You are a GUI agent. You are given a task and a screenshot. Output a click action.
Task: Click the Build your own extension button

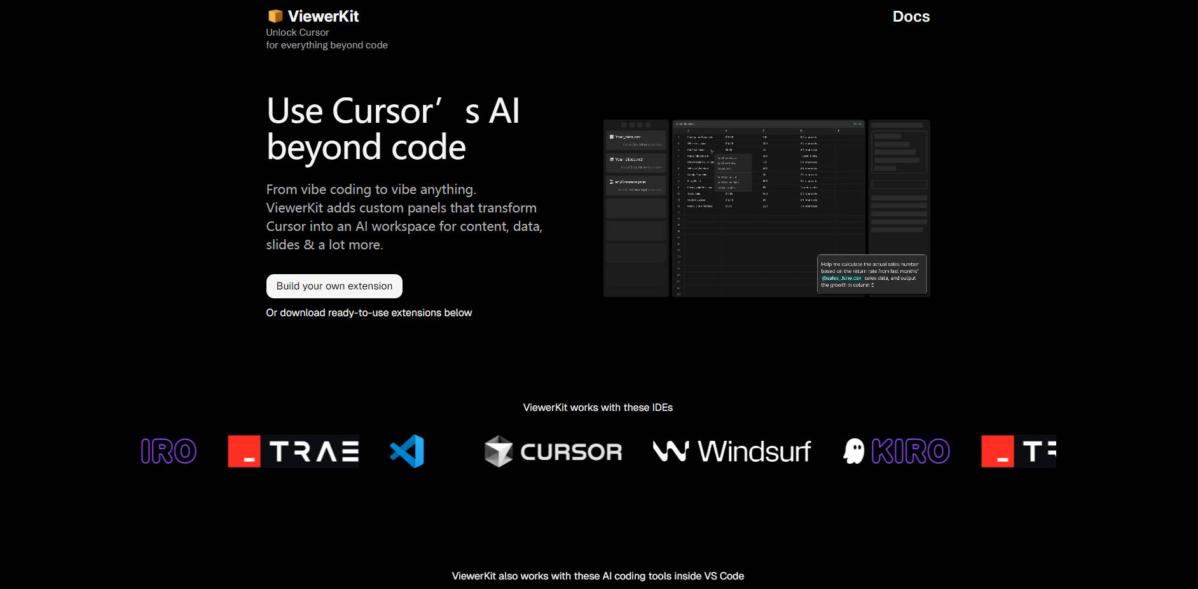coord(333,286)
